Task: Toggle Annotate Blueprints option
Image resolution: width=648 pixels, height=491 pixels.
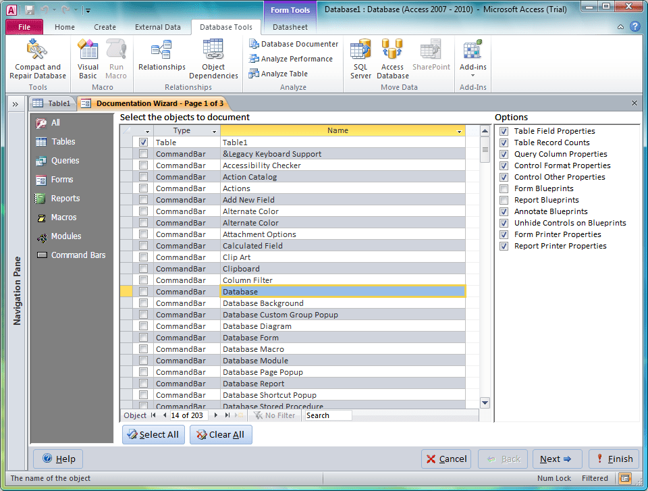Action: [x=504, y=212]
